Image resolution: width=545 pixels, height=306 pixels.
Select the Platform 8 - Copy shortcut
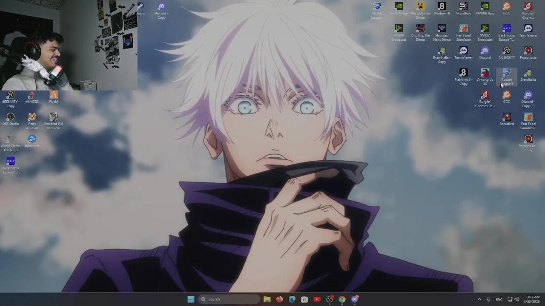pos(463,77)
